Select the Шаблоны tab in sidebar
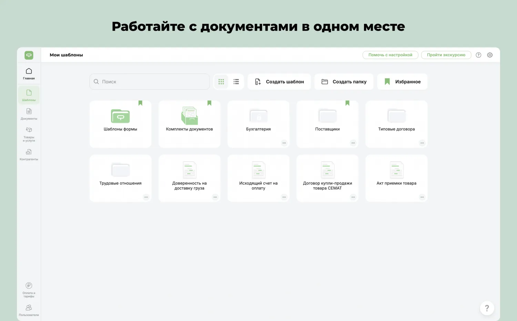517x321 pixels. click(29, 95)
